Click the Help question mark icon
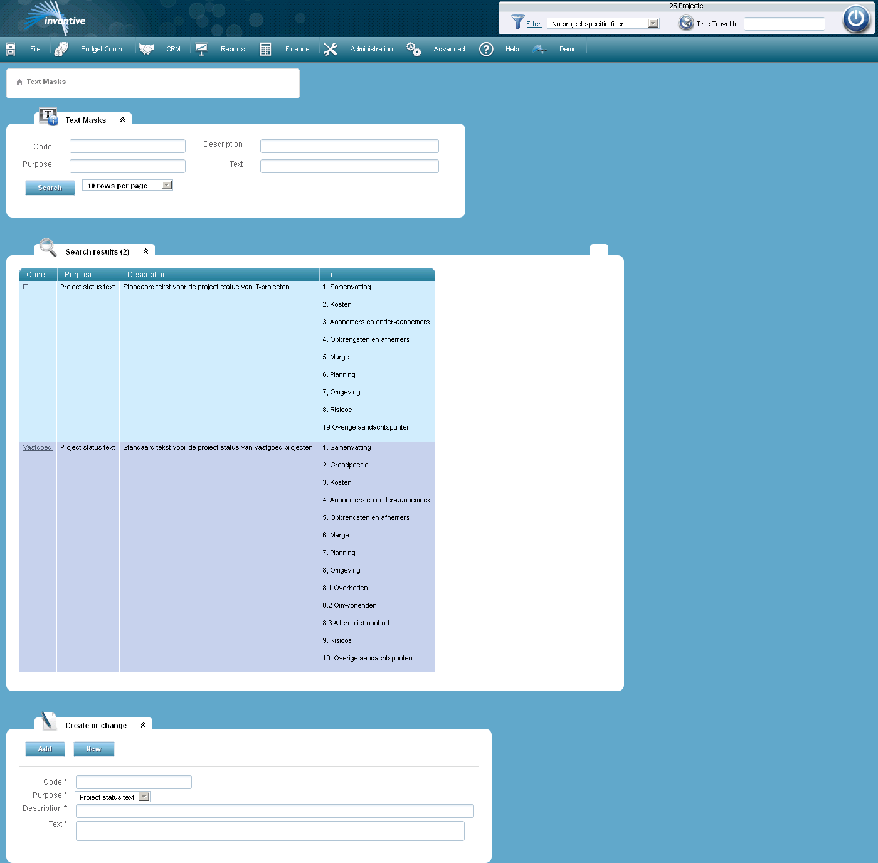This screenshot has height=863, width=878. [x=486, y=49]
